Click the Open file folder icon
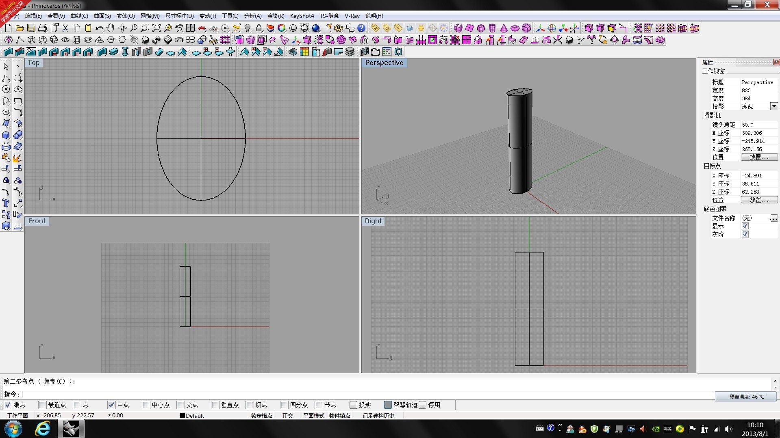Viewport: 780px width, 438px height. coord(20,28)
